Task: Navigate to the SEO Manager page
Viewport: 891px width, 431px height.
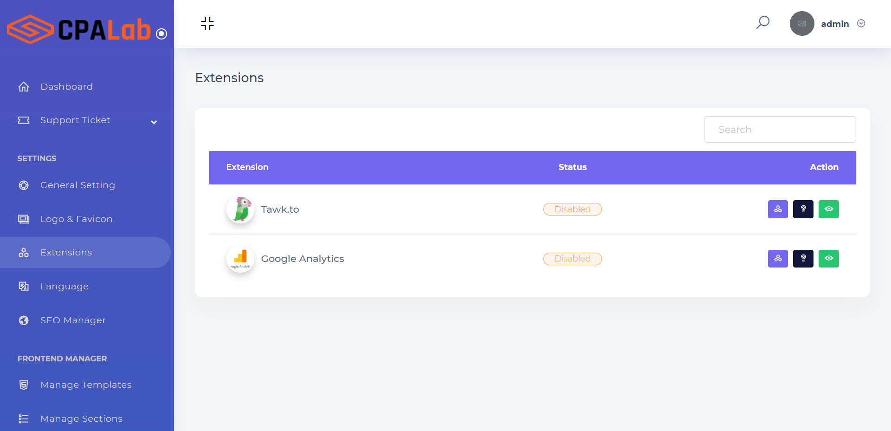Action: pos(73,320)
